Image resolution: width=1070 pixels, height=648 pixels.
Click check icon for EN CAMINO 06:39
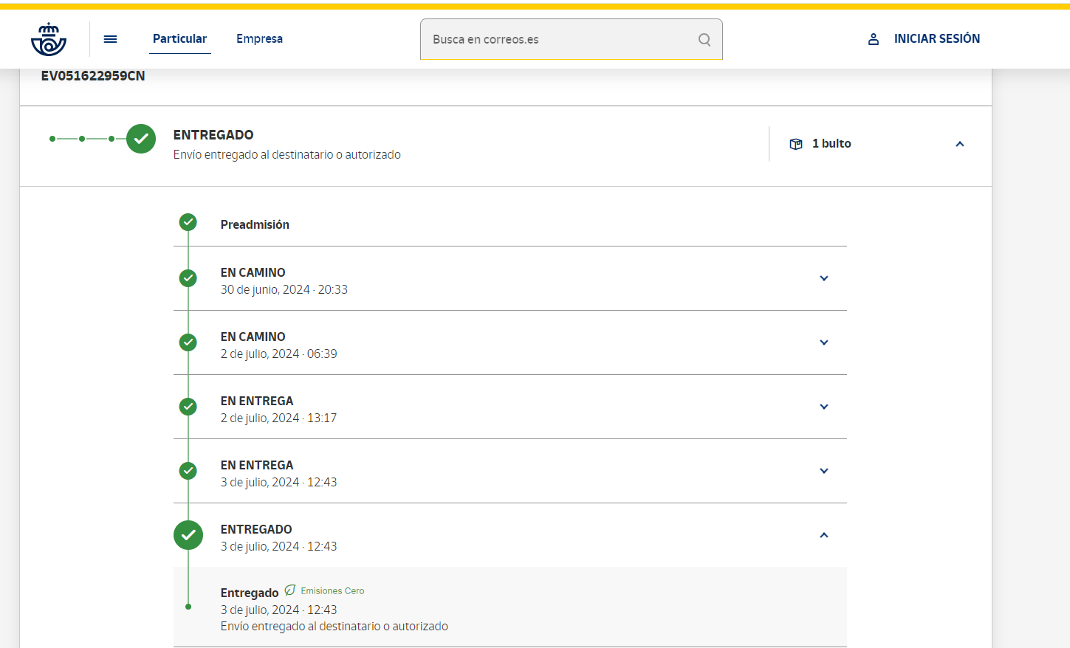[188, 342]
